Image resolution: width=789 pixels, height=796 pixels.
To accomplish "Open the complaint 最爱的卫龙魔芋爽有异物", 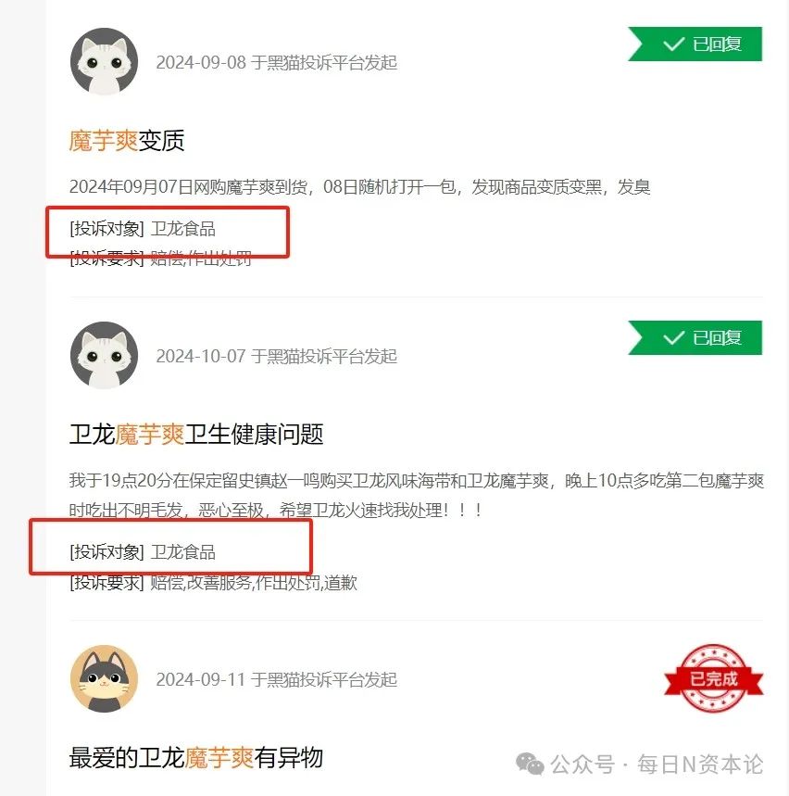I will click(195, 758).
